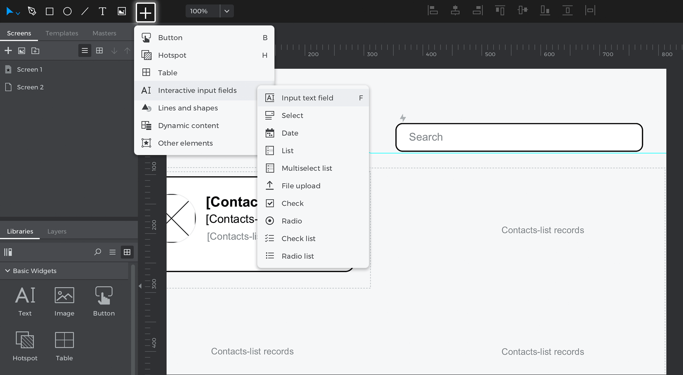The height and width of the screenshot is (375, 683).
Task: Select Screen 2 in screens list
Action: (30, 87)
